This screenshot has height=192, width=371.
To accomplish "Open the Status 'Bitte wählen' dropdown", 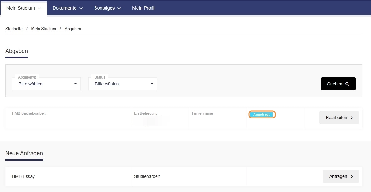I will (x=122, y=84).
